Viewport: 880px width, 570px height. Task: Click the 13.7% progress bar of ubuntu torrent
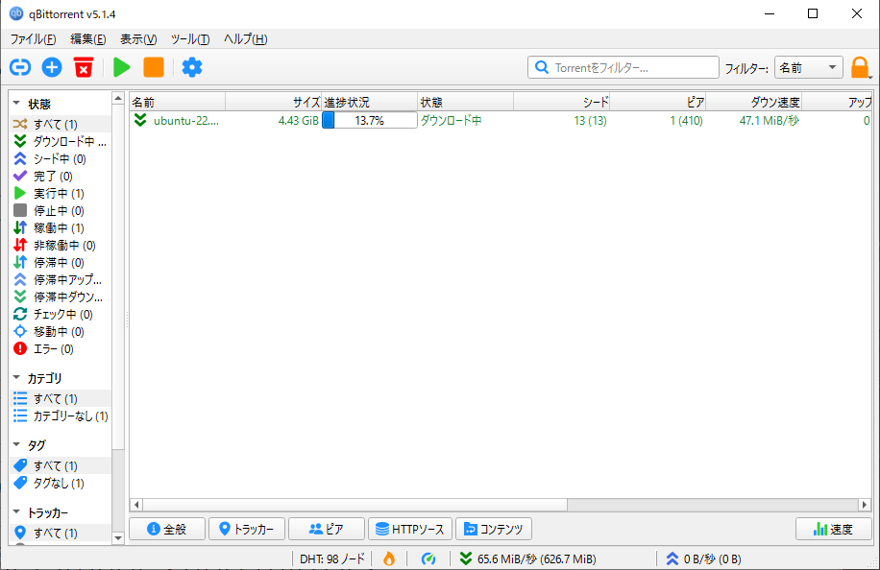pos(369,121)
